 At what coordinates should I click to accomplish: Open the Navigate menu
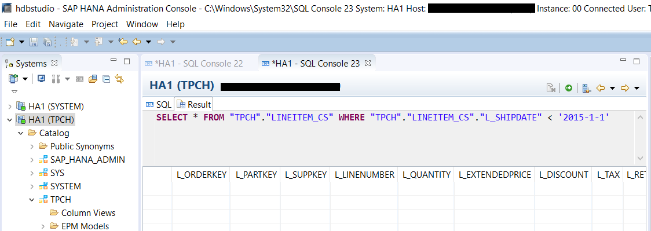[66, 24]
